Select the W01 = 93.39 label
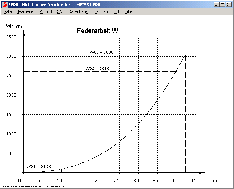The height and width of the screenshot is (189, 234). 38,166
